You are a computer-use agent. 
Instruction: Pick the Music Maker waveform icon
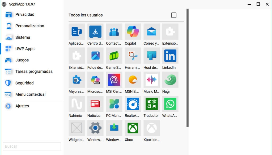[x=151, y=80]
